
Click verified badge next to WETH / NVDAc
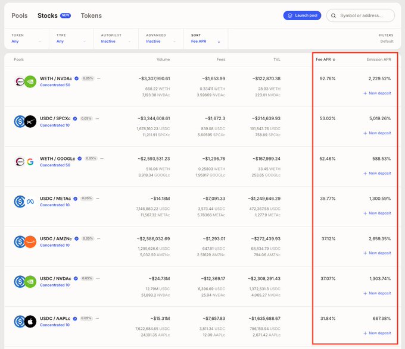click(x=76, y=78)
